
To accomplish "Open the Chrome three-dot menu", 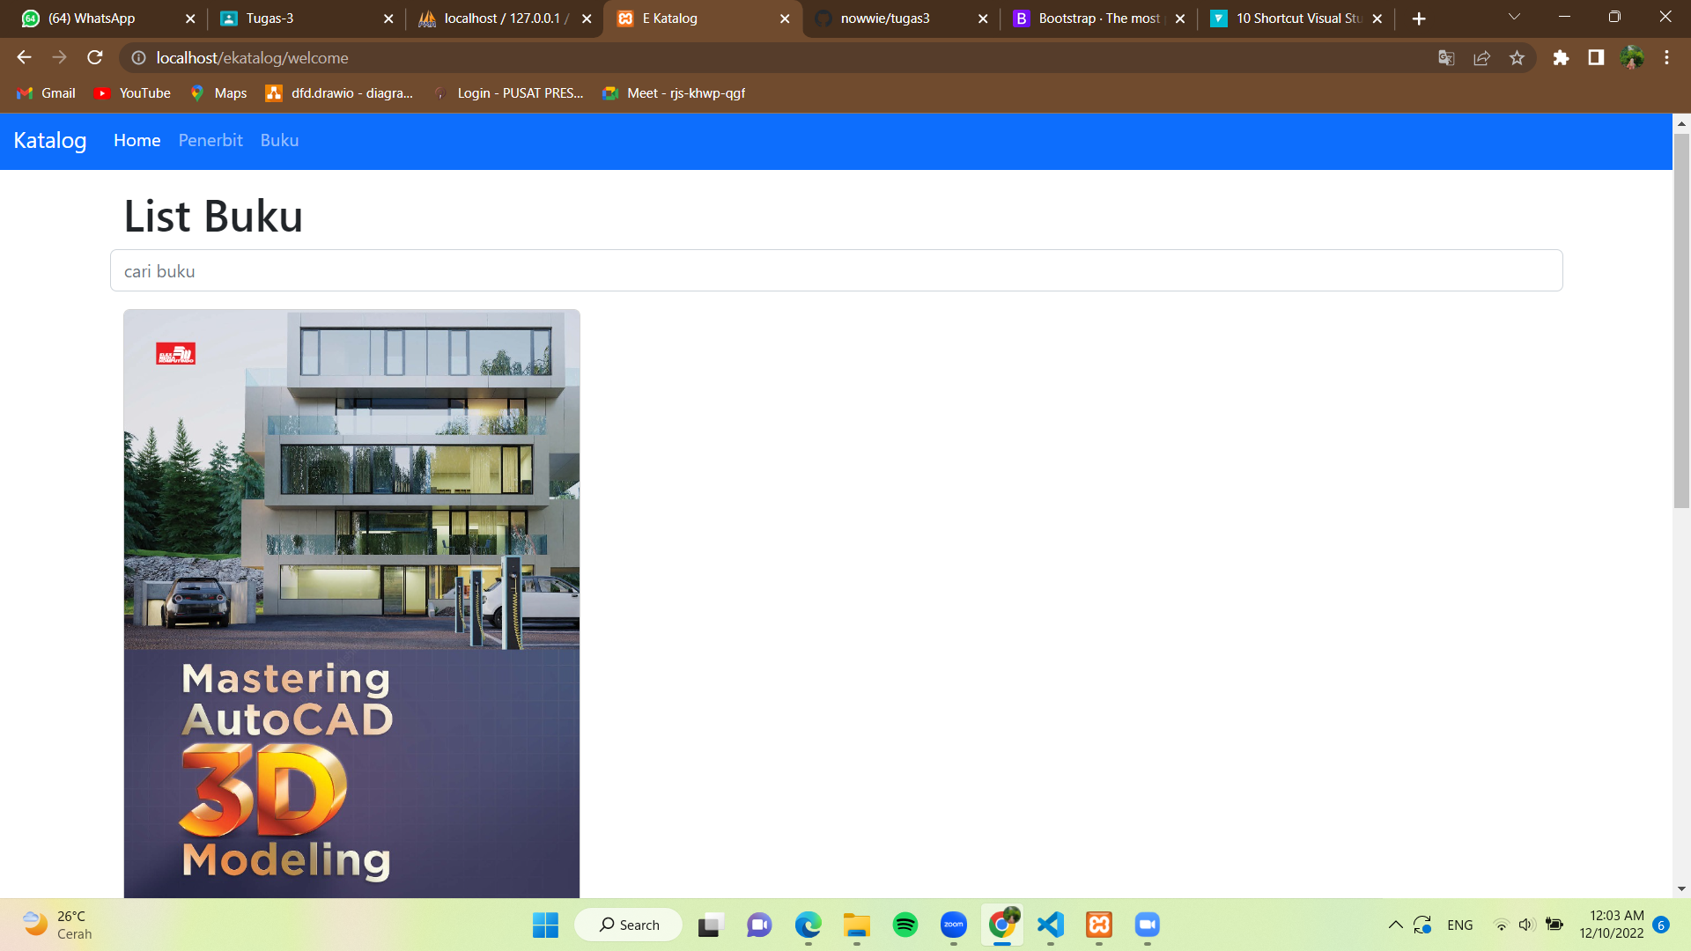I will coord(1666,57).
